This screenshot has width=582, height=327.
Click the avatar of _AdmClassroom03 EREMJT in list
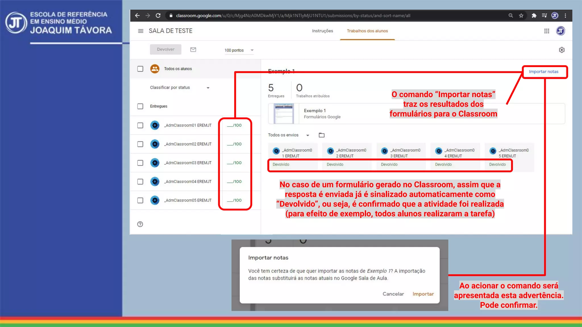coord(155,163)
